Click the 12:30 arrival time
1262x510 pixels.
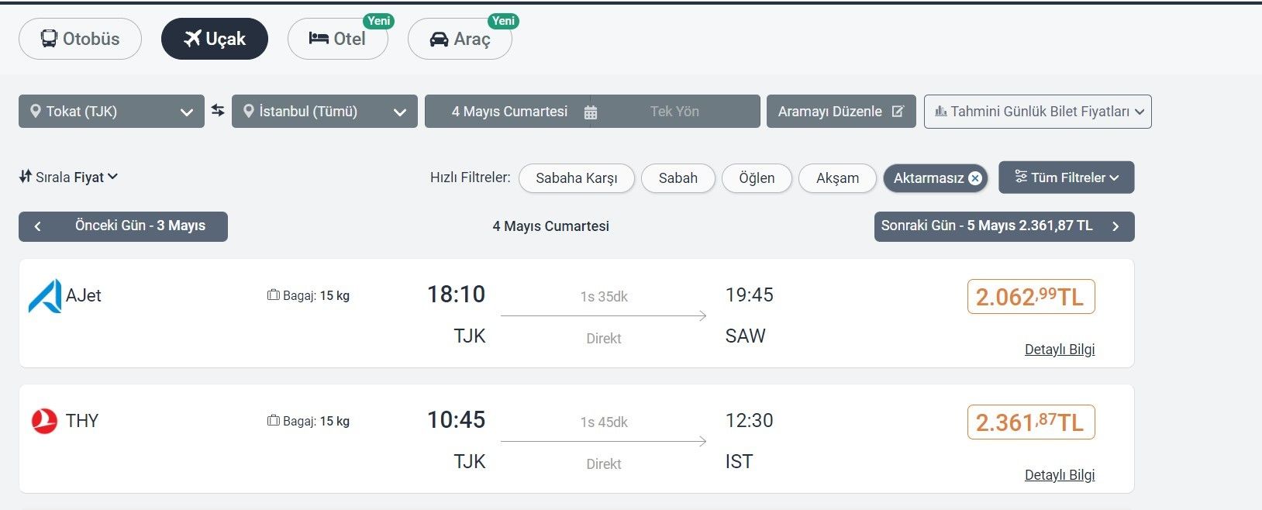pyautogui.click(x=749, y=420)
